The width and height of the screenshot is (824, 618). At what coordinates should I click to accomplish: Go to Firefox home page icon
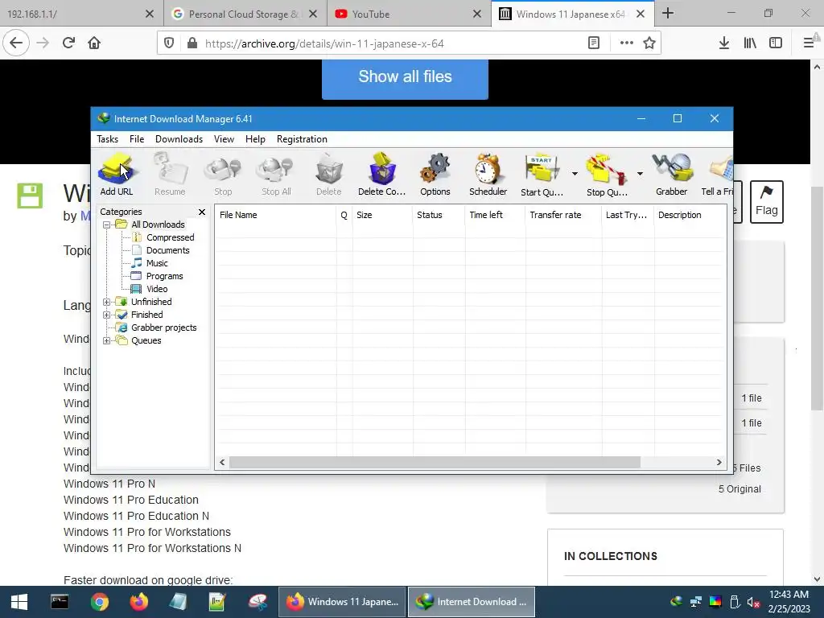tap(94, 43)
